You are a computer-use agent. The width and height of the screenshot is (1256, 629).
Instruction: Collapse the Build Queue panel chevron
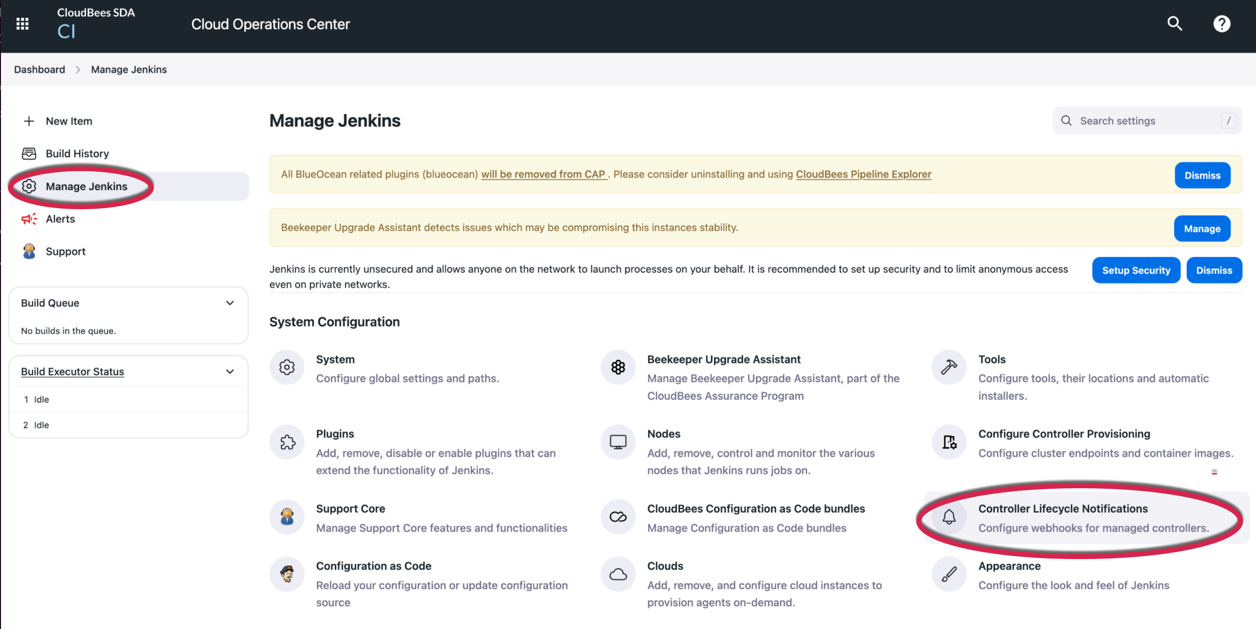pyautogui.click(x=230, y=303)
